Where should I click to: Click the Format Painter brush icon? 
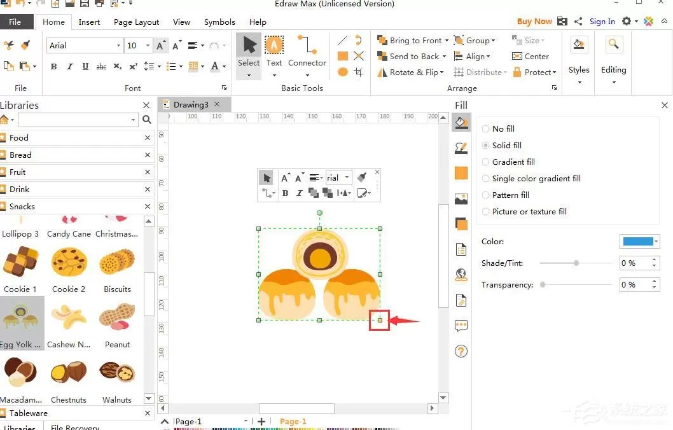25,45
